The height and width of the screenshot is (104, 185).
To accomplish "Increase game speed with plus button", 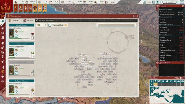I will pos(178,2).
